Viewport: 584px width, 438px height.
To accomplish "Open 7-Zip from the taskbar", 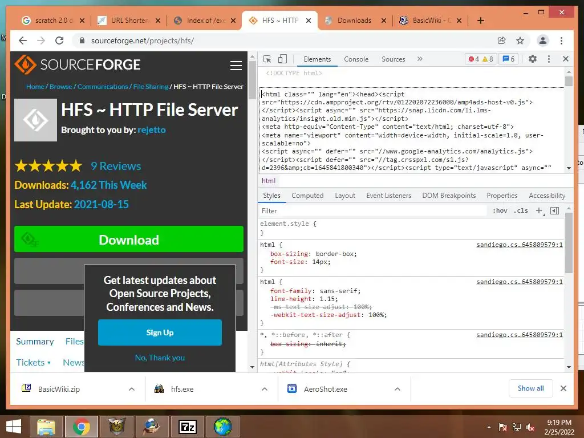I will tap(187, 427).
